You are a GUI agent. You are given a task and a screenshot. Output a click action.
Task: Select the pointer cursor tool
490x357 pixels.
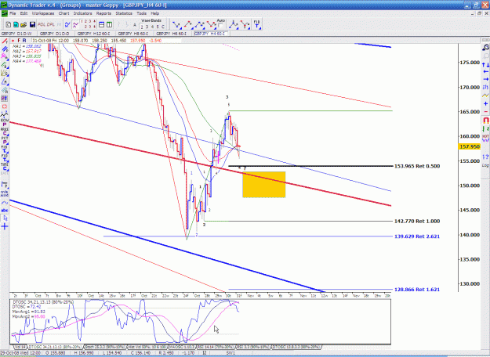5,218
